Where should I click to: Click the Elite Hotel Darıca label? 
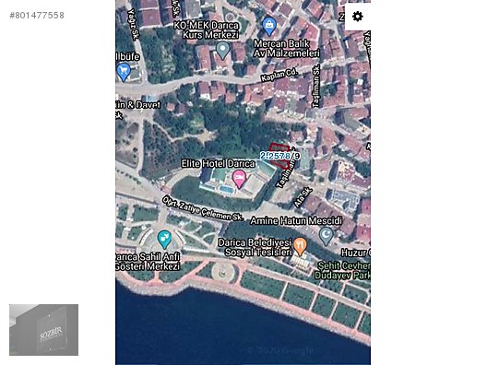218,163
